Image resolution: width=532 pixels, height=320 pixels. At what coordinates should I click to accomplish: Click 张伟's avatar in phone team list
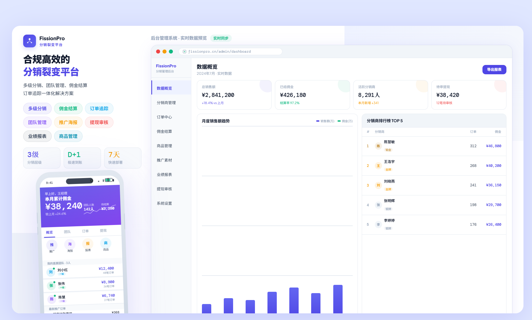(51, 285)
